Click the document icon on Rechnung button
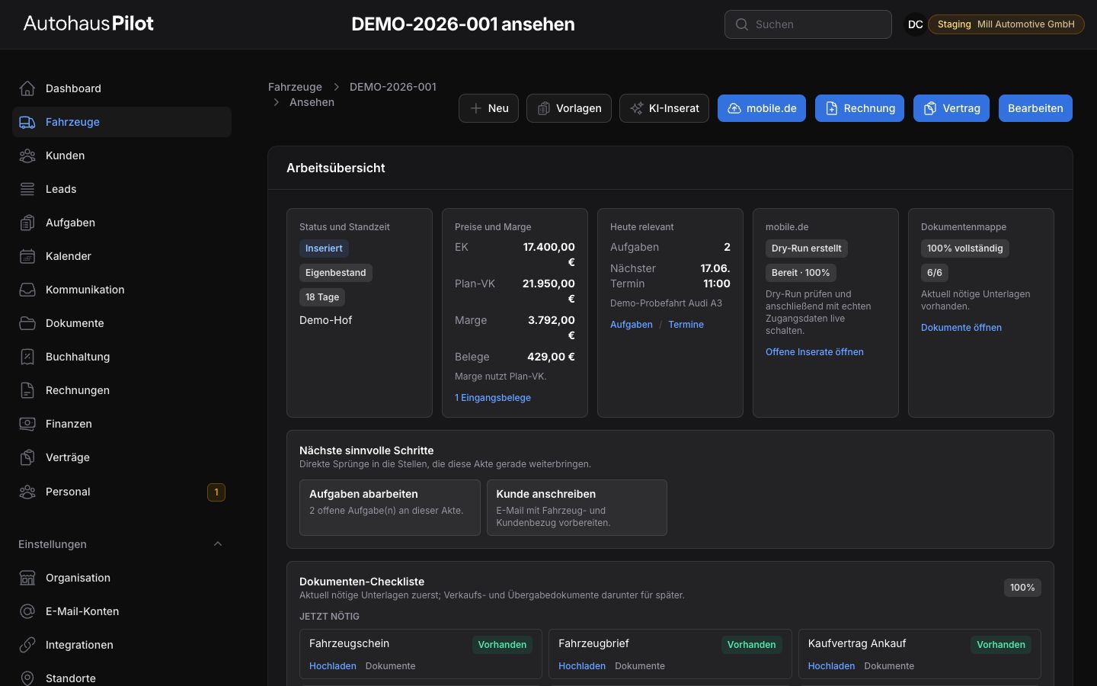 pos(831,108)
